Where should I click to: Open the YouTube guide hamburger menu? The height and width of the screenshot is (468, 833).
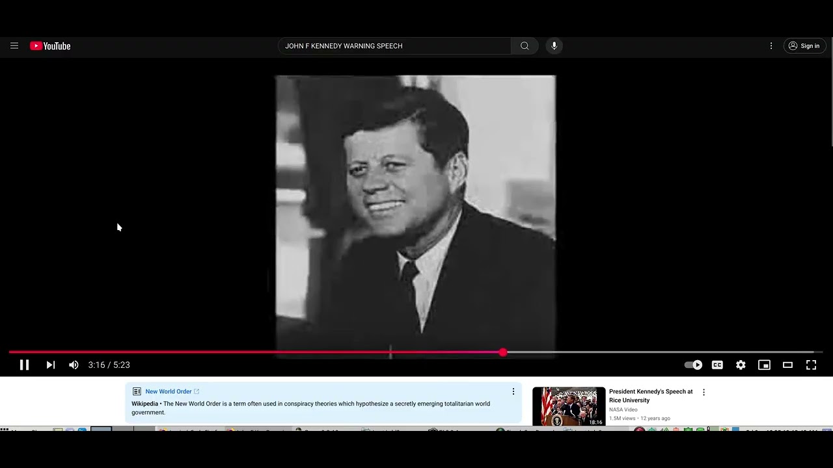tap(14, 45)
